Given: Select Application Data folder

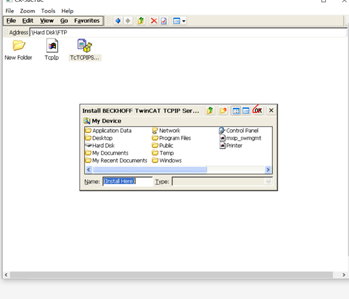Looking at the screenshot, I should 108,131.
